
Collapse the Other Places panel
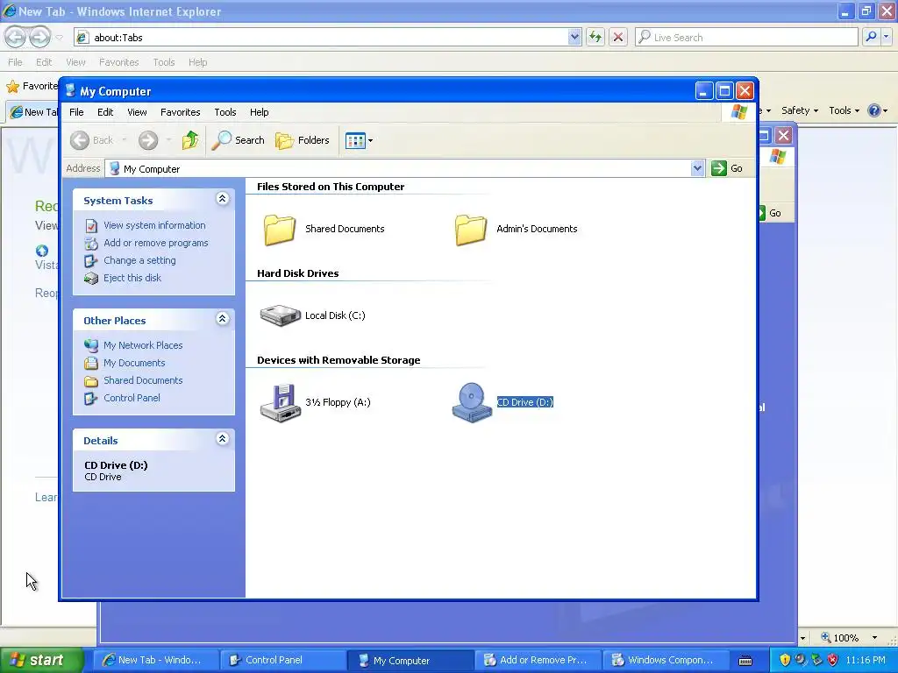click(222, 319)
